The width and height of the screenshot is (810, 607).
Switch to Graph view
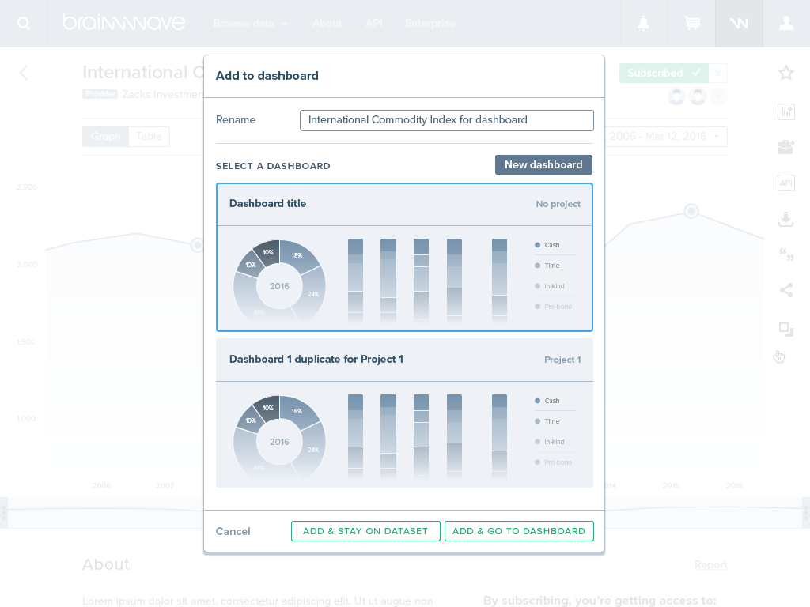click(105, 136)
